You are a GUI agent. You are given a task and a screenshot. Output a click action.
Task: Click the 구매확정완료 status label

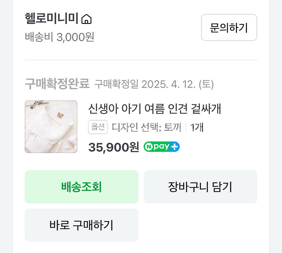[57, 84]
